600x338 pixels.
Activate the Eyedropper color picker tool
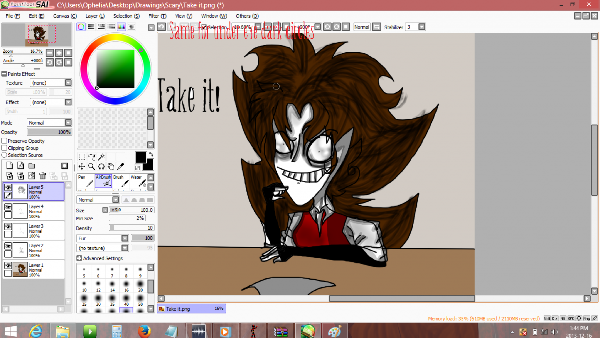click(120, 166)
